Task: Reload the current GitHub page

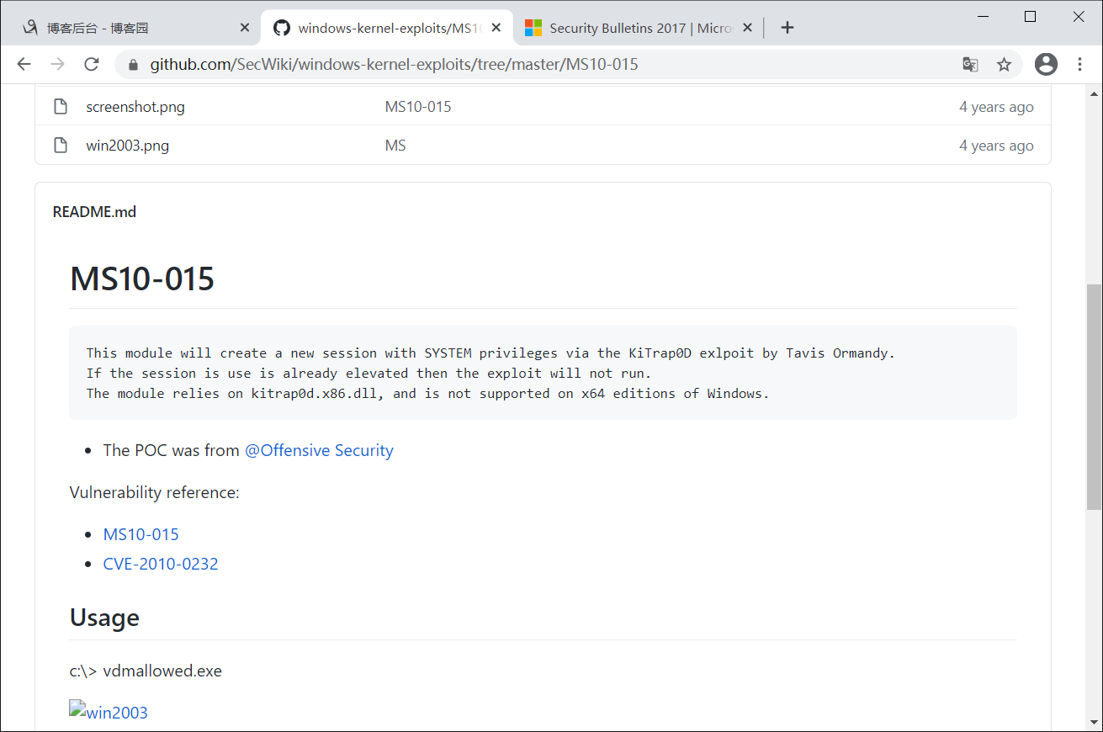Action: 92,65
